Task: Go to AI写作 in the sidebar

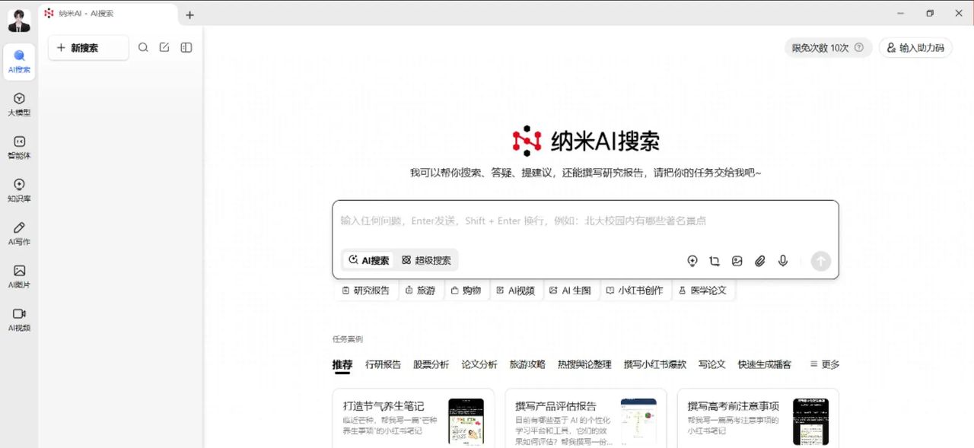Action: pyautogui.click(x=19, y=234)
